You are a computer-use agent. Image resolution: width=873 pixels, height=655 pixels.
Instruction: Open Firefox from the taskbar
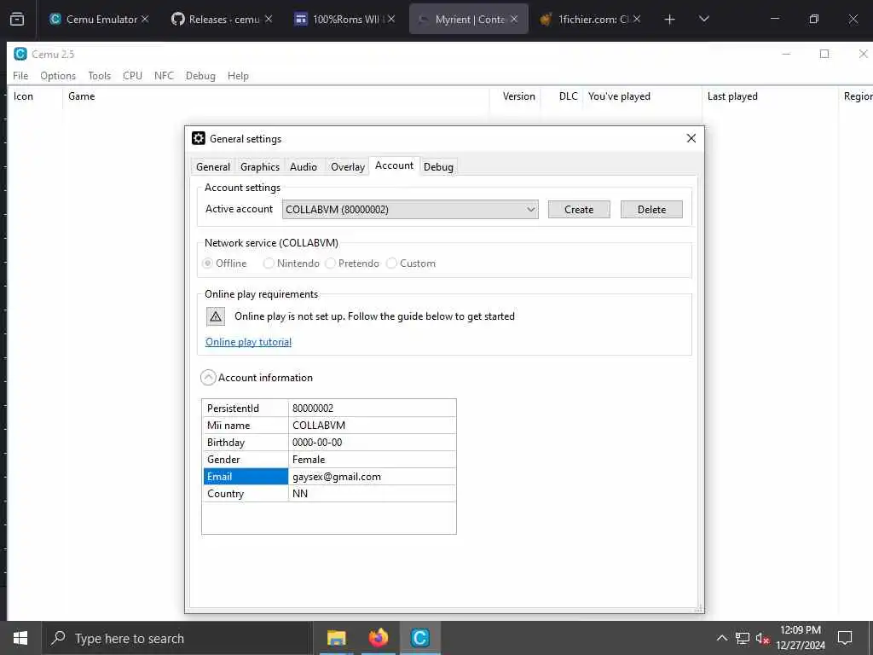click(378, 638)
